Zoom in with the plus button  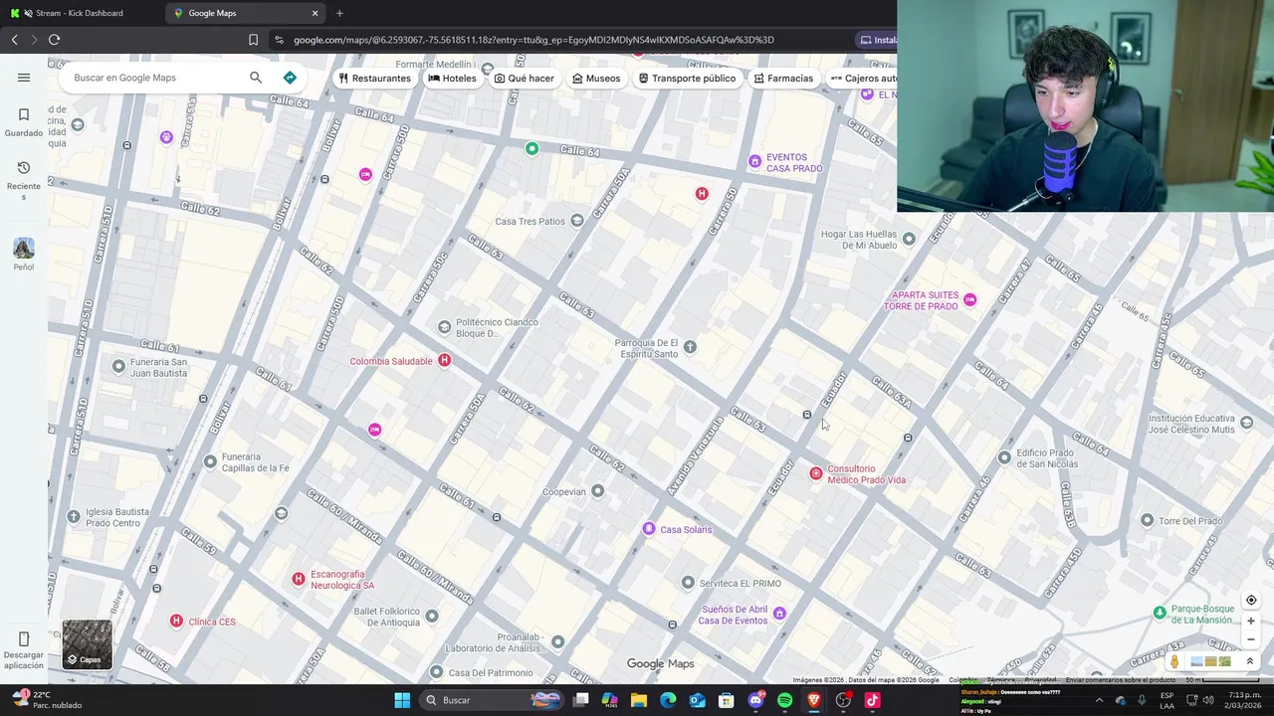click(x=1251, y=621)
